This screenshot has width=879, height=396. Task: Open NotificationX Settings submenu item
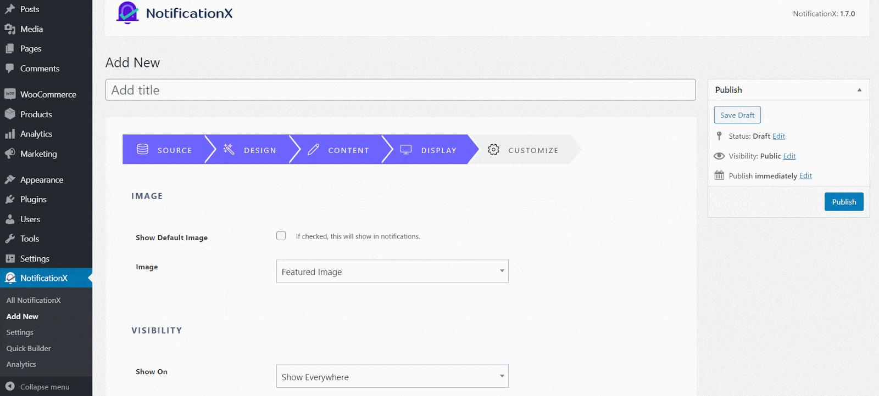pos(20,332)
